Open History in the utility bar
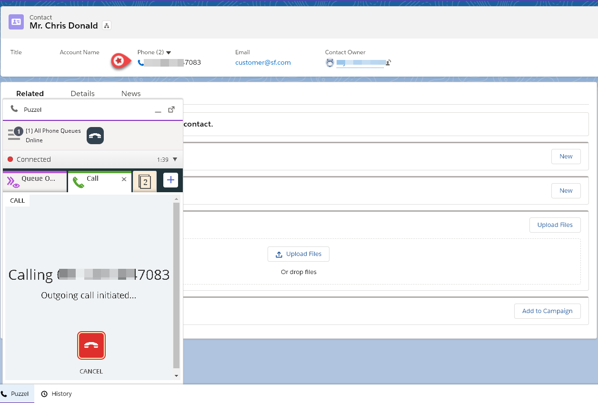The width and height of the screenshot is (598, 403). coord(57,393)
